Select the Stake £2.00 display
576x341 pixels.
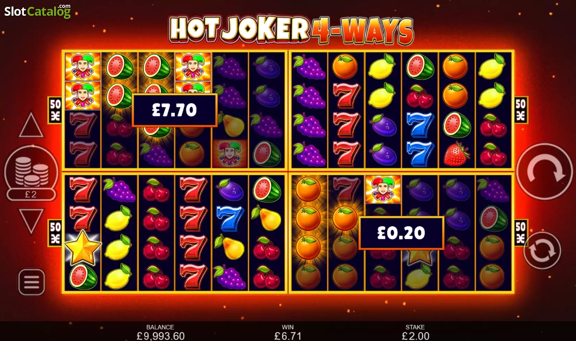pyautogui.click(x=415, y=332)
